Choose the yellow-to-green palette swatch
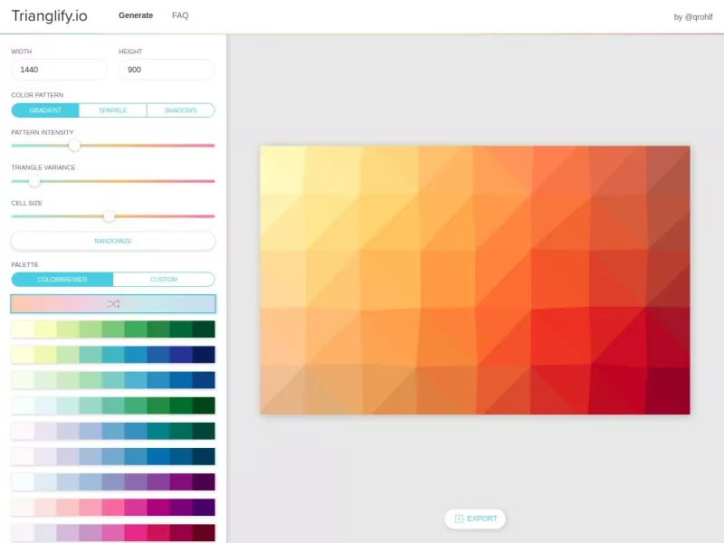This screenshot has height=543, width=724. point(113,329)
